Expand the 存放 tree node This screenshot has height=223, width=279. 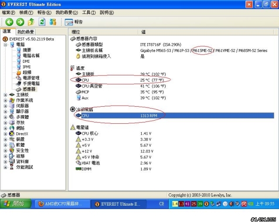(x=5, y=123)
